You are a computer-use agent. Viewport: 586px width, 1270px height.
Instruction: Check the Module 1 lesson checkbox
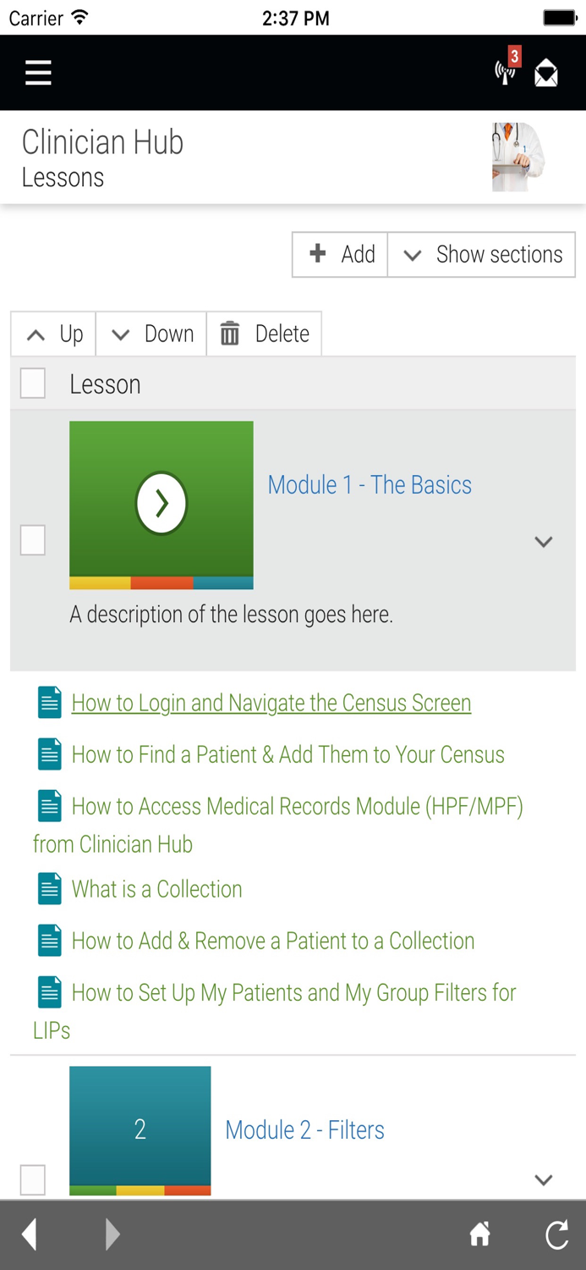click(31, 540)
